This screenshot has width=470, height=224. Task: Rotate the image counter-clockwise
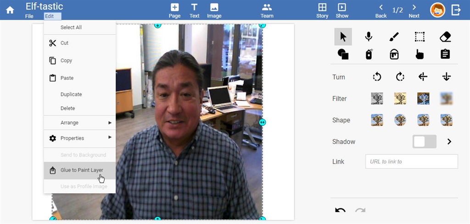[x=377, y=77]
